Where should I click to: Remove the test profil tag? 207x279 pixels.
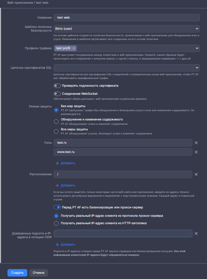[x=73, y=48]
